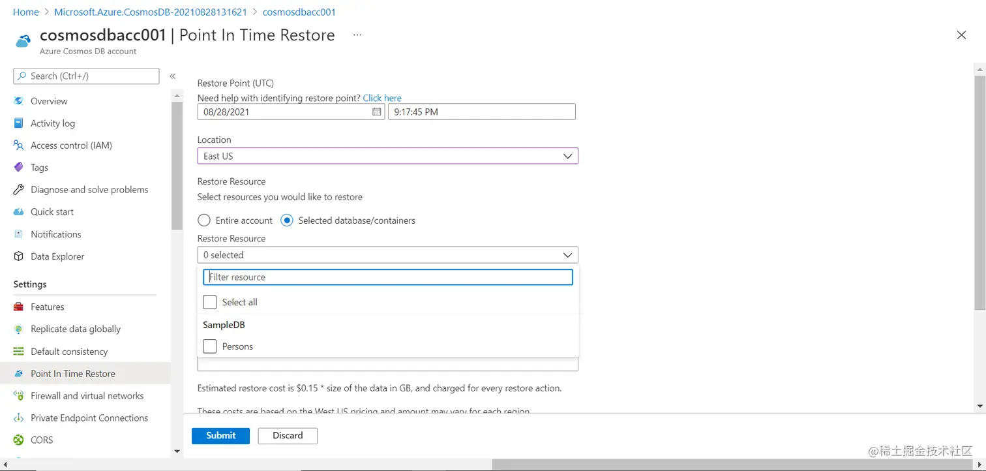The width and height of the screenshot is (986, 471).
Task: Open the calendar picker for restore date
Action: [x=377, y=112]
